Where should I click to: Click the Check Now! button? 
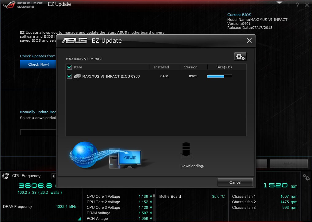click(x=38, y=64)
